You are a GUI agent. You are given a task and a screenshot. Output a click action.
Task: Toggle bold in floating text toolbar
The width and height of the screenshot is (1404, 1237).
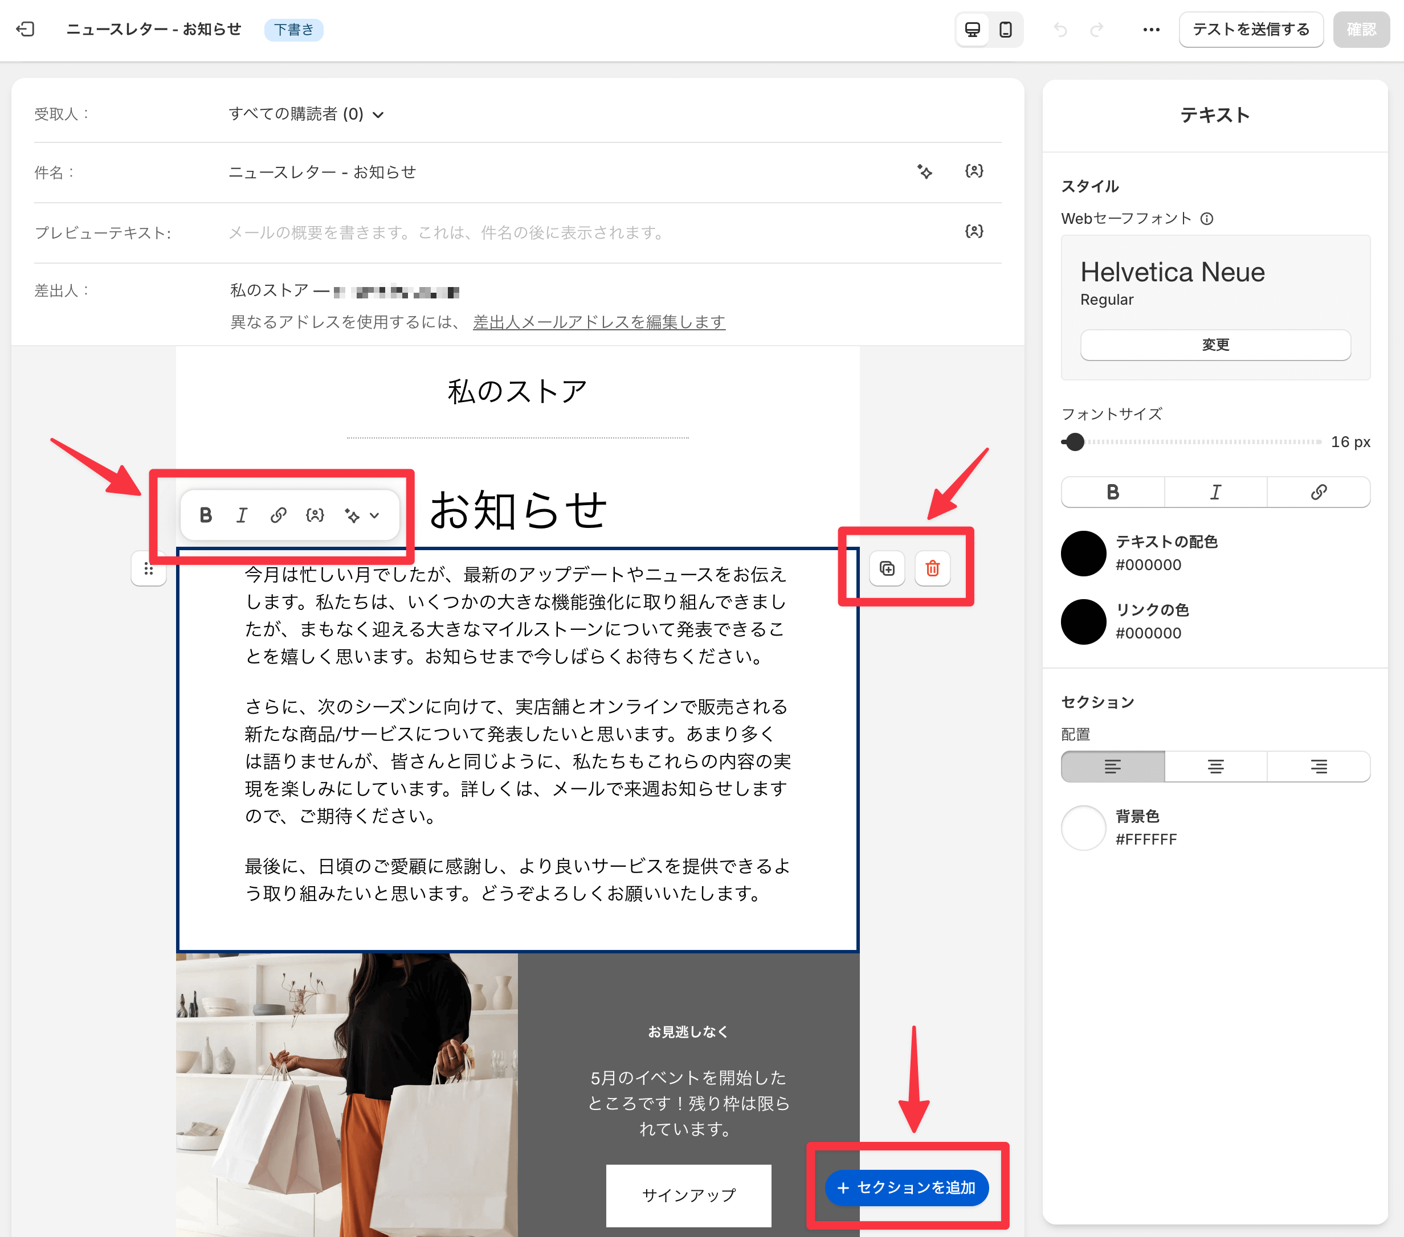click(205, 515)
